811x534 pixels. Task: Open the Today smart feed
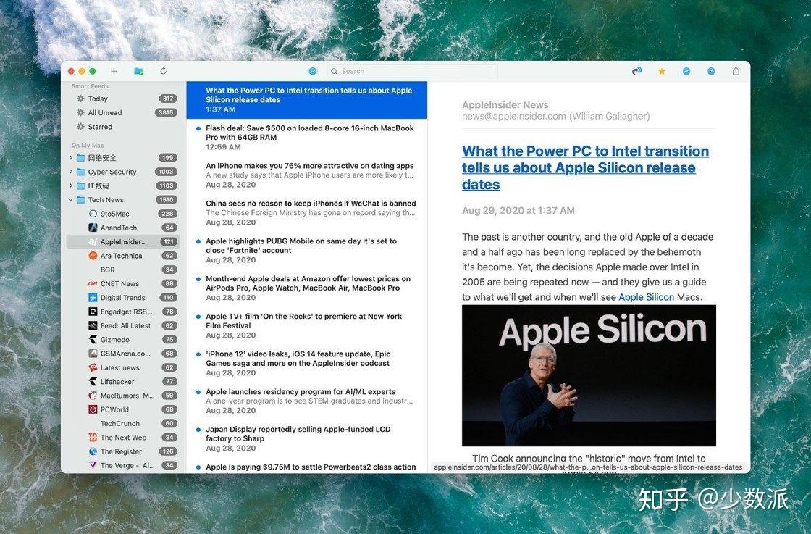(123, 99)
